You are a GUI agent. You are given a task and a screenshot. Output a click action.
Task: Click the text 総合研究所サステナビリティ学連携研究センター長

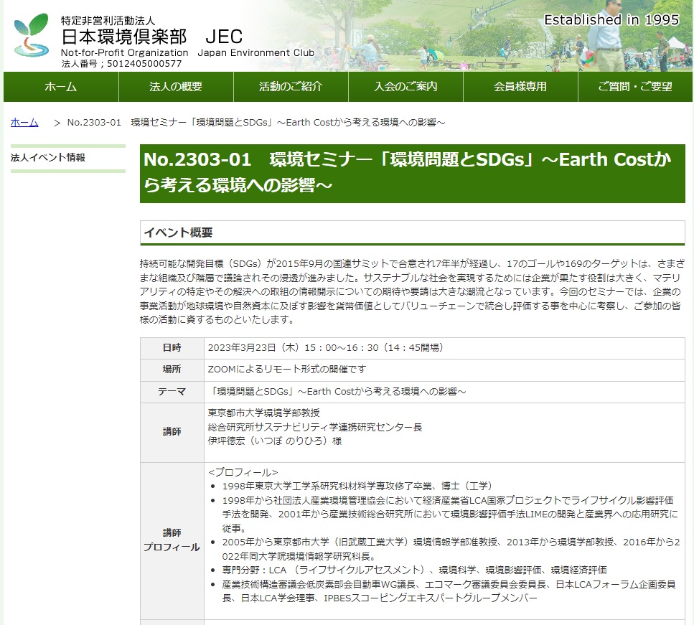tap(315, 427)
